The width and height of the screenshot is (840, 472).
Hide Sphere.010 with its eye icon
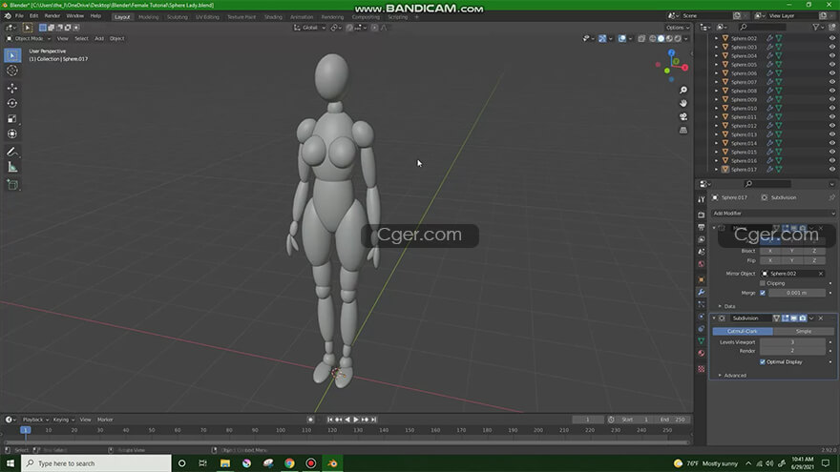point(832,108)
